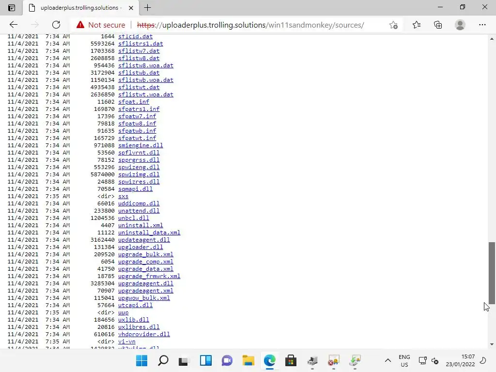This screenshot has width=496, height=372.
Task: Open the Collections icon
Action: 438,25
